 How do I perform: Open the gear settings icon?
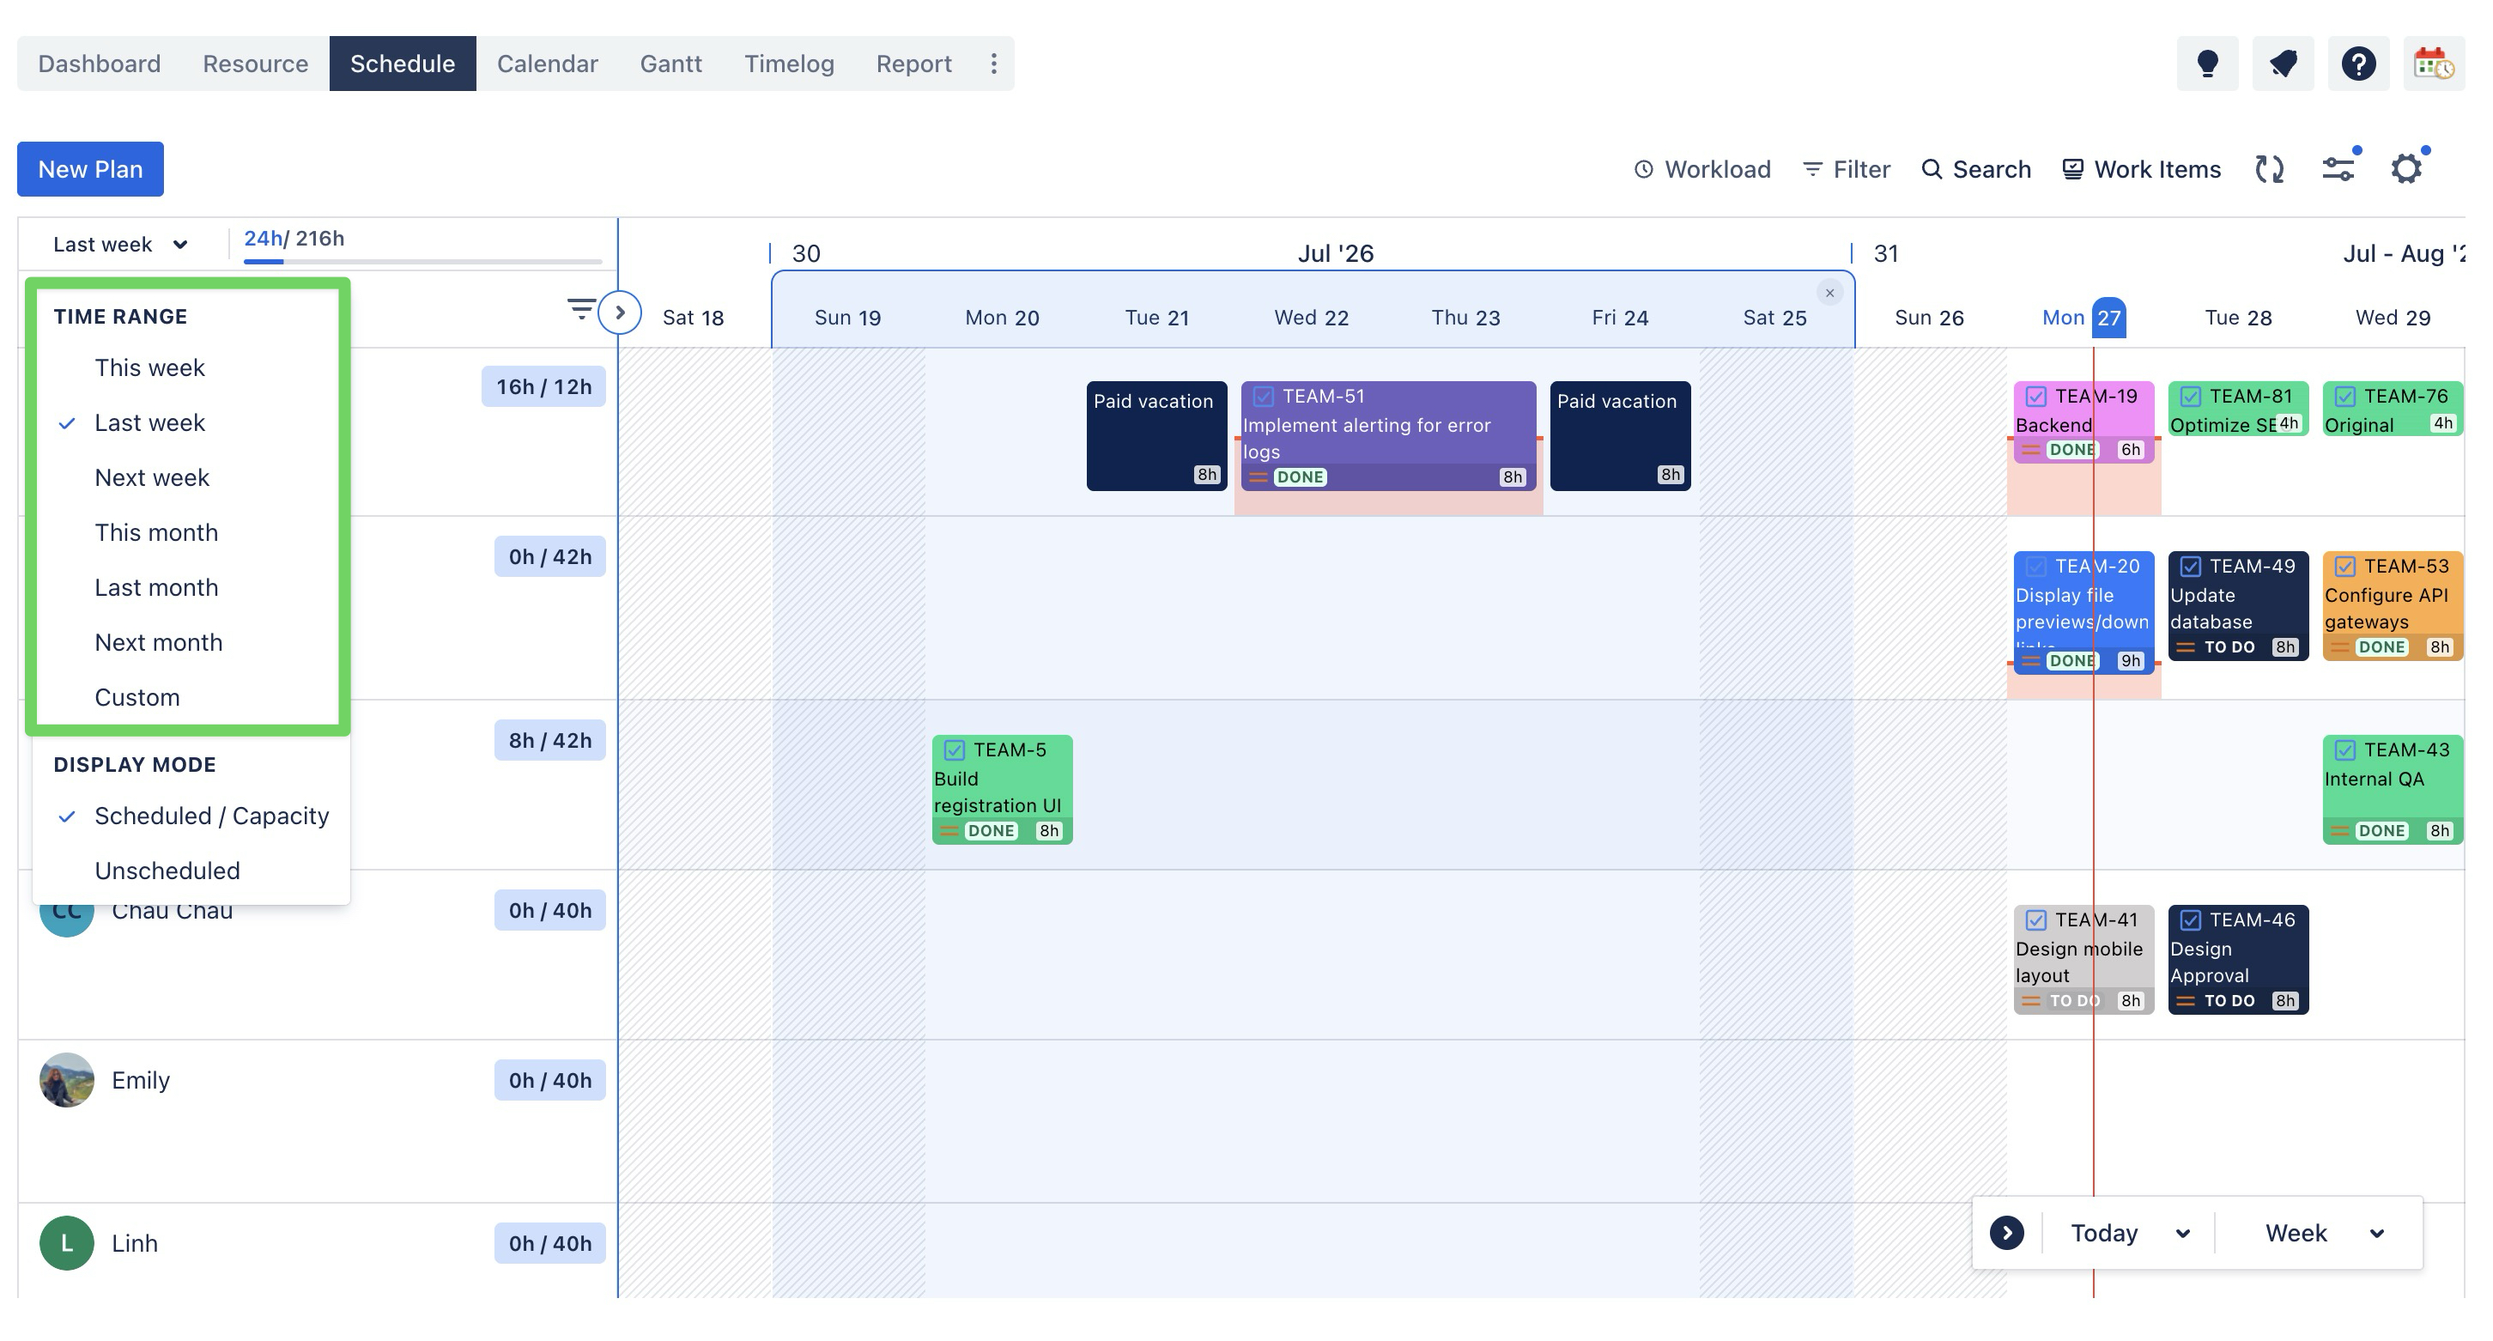point(2407,169)
